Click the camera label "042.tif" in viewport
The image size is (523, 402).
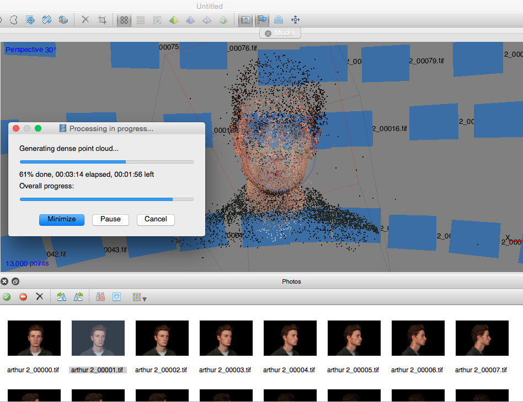[56, 254]
